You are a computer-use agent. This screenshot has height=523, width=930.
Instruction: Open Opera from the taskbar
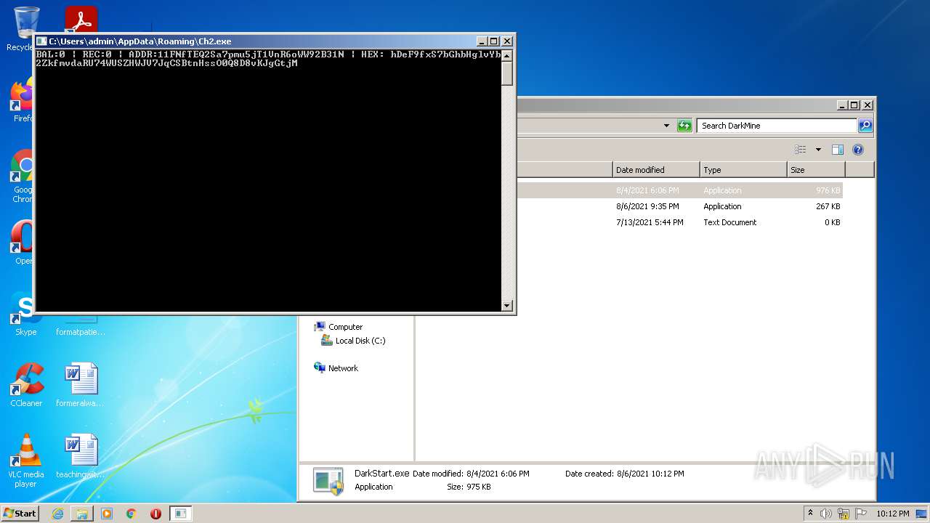point(155,514)
